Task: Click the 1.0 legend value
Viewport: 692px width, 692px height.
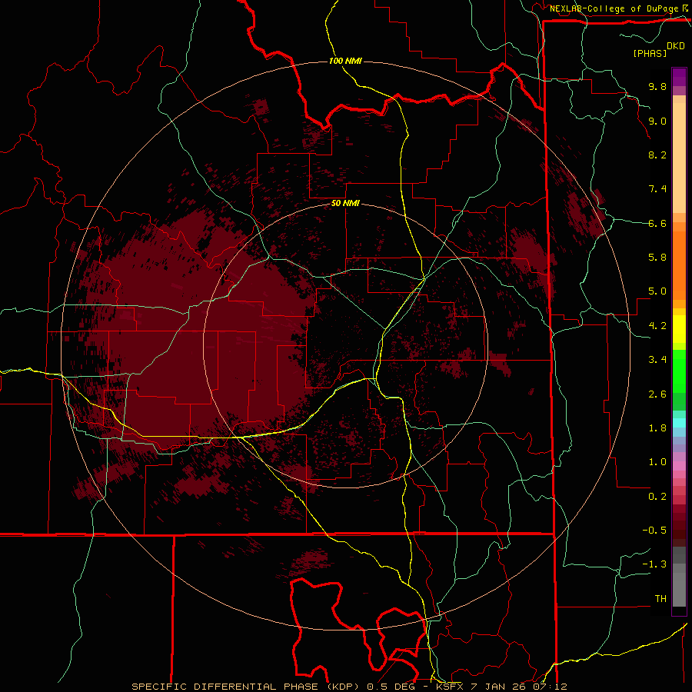Action: coord(657,462)
